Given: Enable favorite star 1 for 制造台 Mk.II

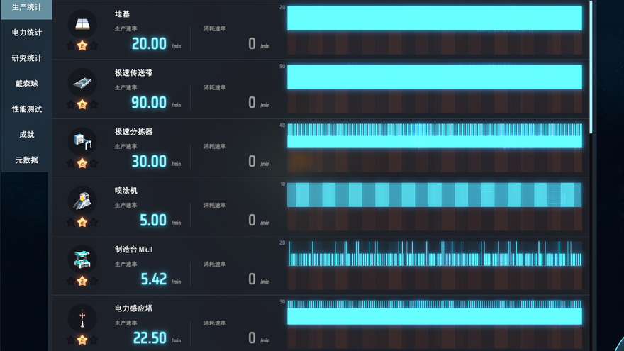Looking at the screenshot, I should click(x=71, y=281).
